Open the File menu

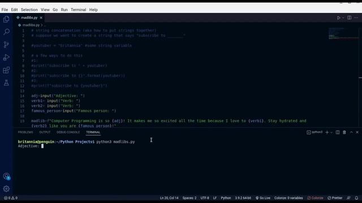pos(5,10)
